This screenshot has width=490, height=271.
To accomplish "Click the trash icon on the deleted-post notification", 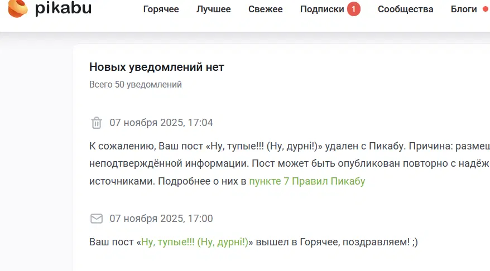I will [x=97, y=123].
